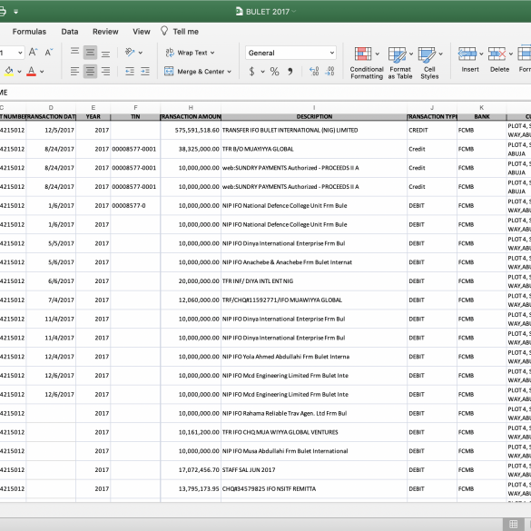Open the Data tab
531x531 pixels.
70,32
